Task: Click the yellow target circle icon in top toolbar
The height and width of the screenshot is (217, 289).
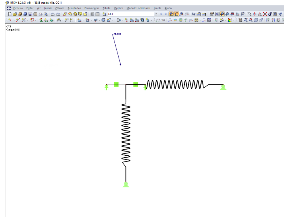Action: (x=75, y=14)
